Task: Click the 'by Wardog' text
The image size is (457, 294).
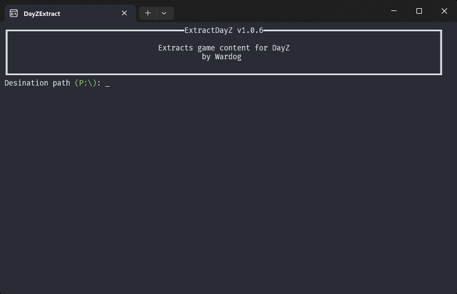Action: [222, 56]
